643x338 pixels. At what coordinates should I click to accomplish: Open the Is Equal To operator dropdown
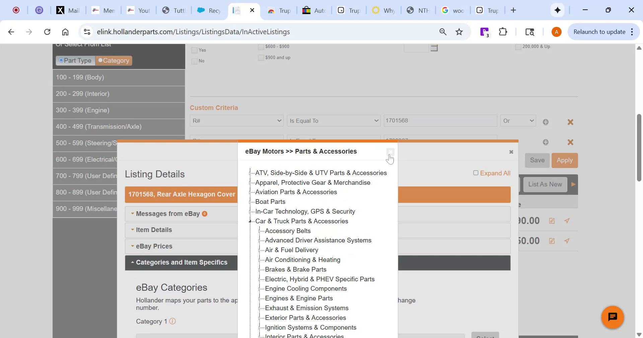[x=334, y=120]
